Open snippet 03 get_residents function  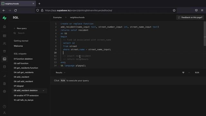tap(26, 68)
